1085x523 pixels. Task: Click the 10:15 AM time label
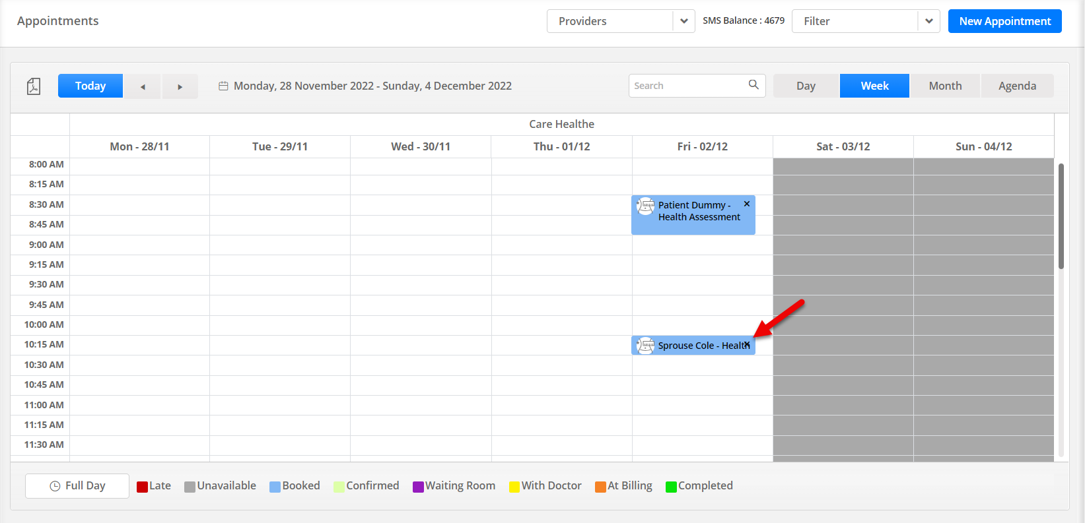pos(44,344)
